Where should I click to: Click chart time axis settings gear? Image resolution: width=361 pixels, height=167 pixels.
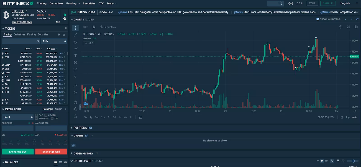click(355, 111)
